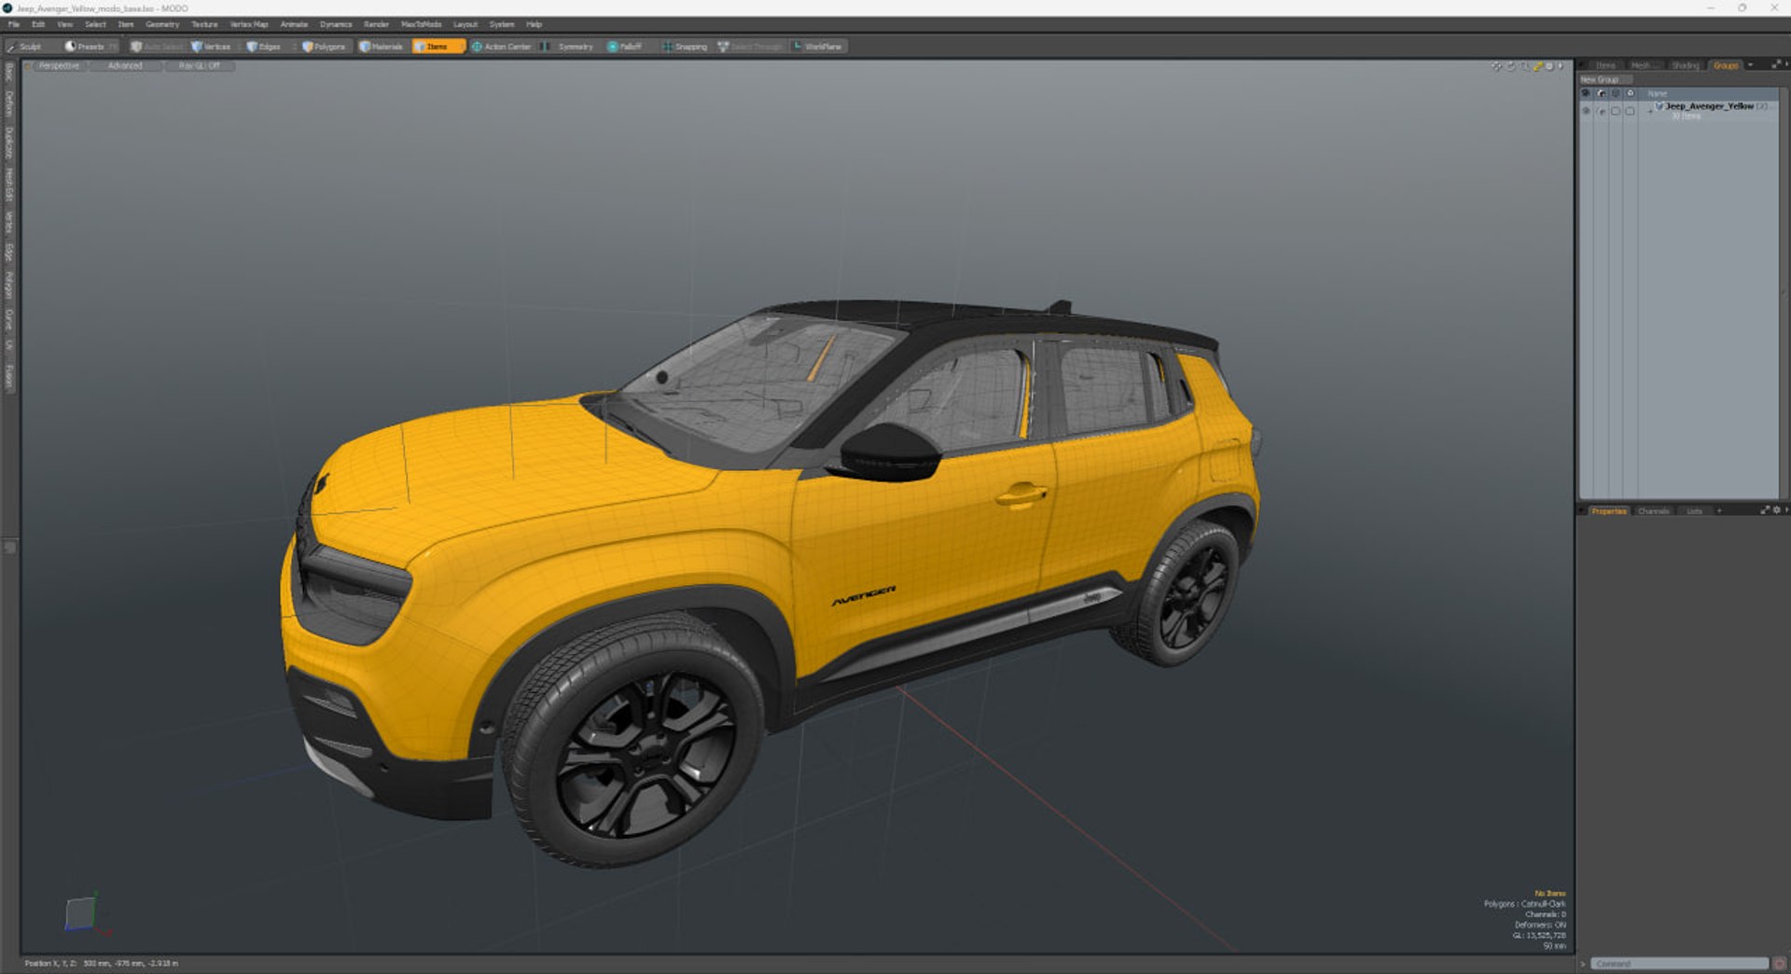Viewport: 1791px width, 974px height.
Task: Switch to the Shading tab
Action: click(x=1685, y=66)
